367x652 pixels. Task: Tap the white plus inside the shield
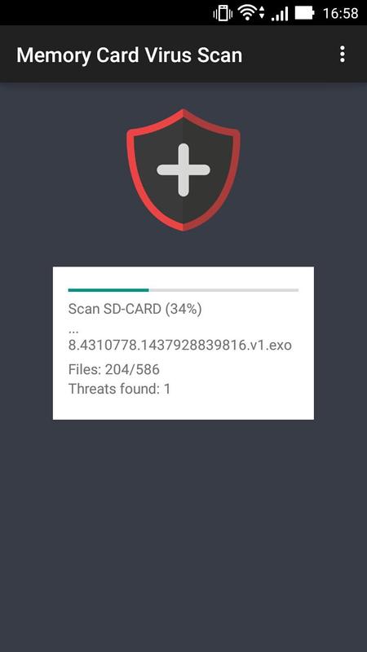(183, 170)
